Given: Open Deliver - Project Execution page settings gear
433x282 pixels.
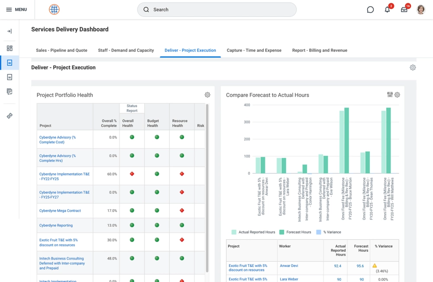Looking at the screenshot, I should click(x=413, y=67).
